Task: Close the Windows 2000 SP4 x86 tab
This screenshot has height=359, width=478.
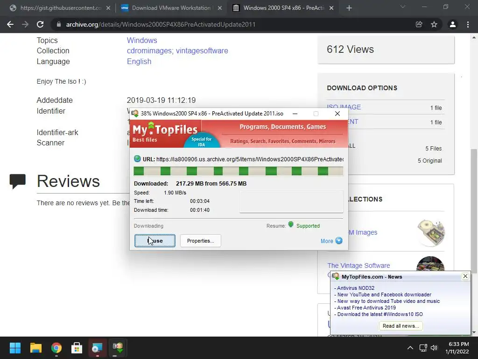Action: point(332,8)
